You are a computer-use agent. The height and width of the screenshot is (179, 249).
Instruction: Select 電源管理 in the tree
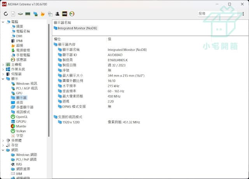(x=23, y=50)
